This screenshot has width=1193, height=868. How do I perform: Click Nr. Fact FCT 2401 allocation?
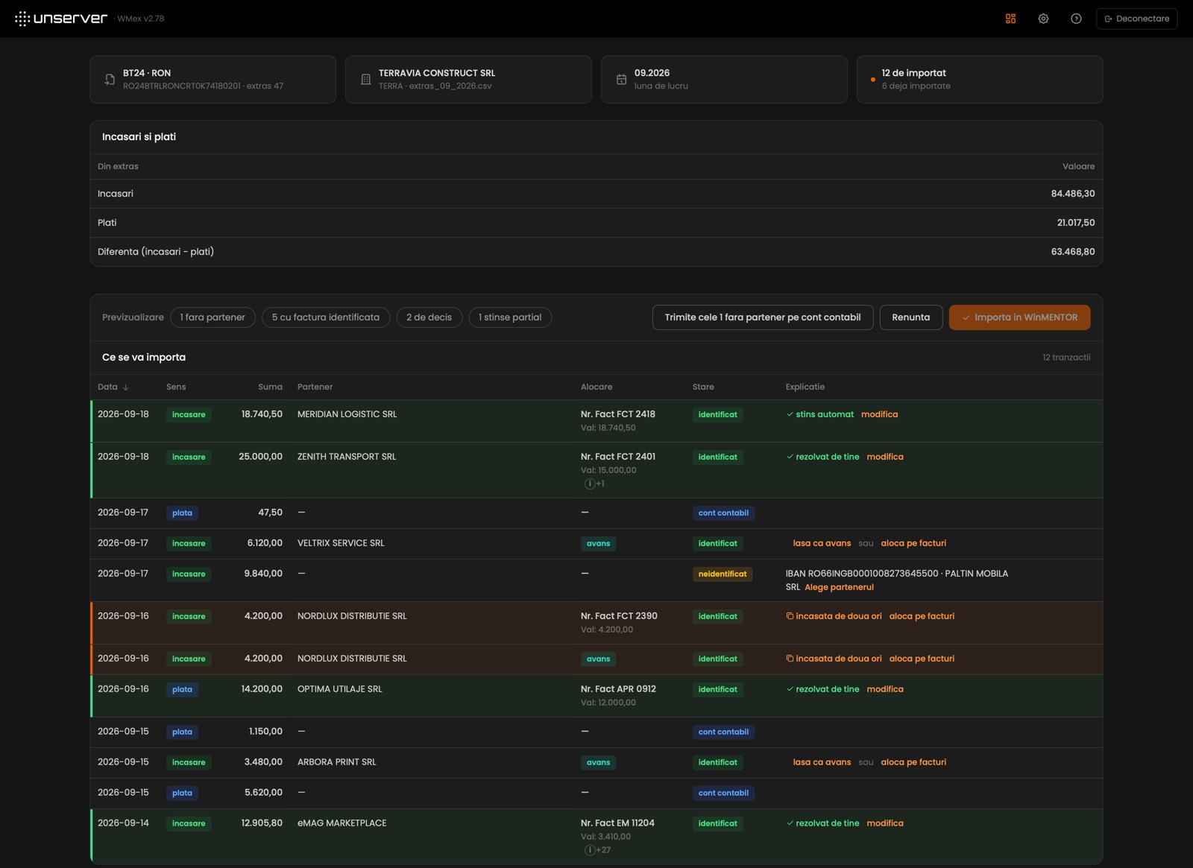pos(618,457)
